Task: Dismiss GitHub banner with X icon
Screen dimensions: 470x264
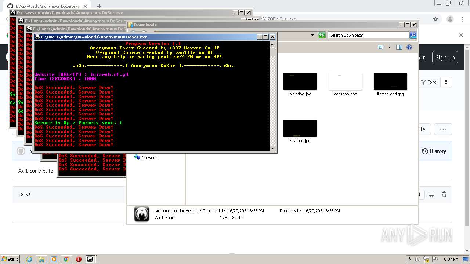Action: (x=461, y=35)
